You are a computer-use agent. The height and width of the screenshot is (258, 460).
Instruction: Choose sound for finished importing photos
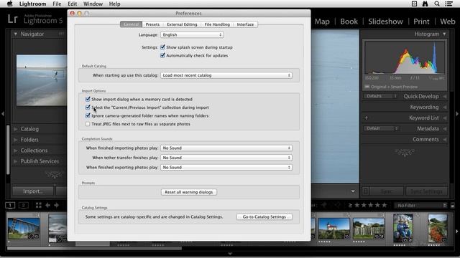pyautogui.click(x=226, y=148)
